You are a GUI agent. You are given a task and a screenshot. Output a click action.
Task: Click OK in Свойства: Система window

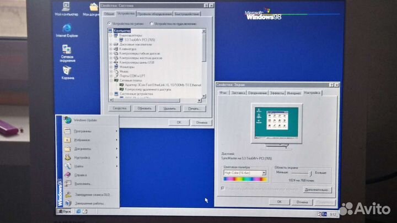(x=179, y=122)
